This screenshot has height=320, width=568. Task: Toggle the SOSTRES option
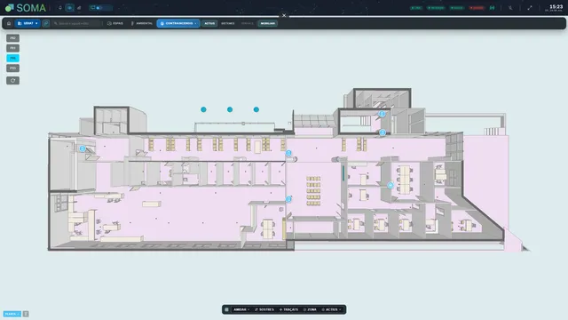(264, 309)
